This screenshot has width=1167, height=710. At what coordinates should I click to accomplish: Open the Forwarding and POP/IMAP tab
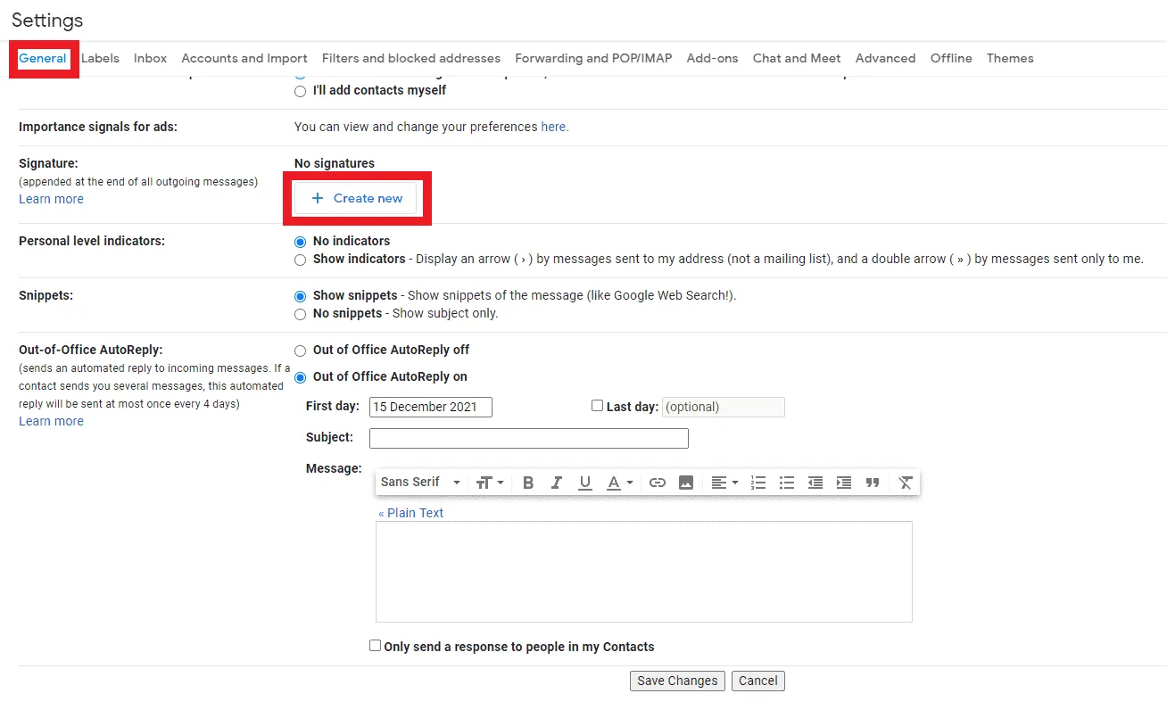pyautogui.click(x=593, y=58)
